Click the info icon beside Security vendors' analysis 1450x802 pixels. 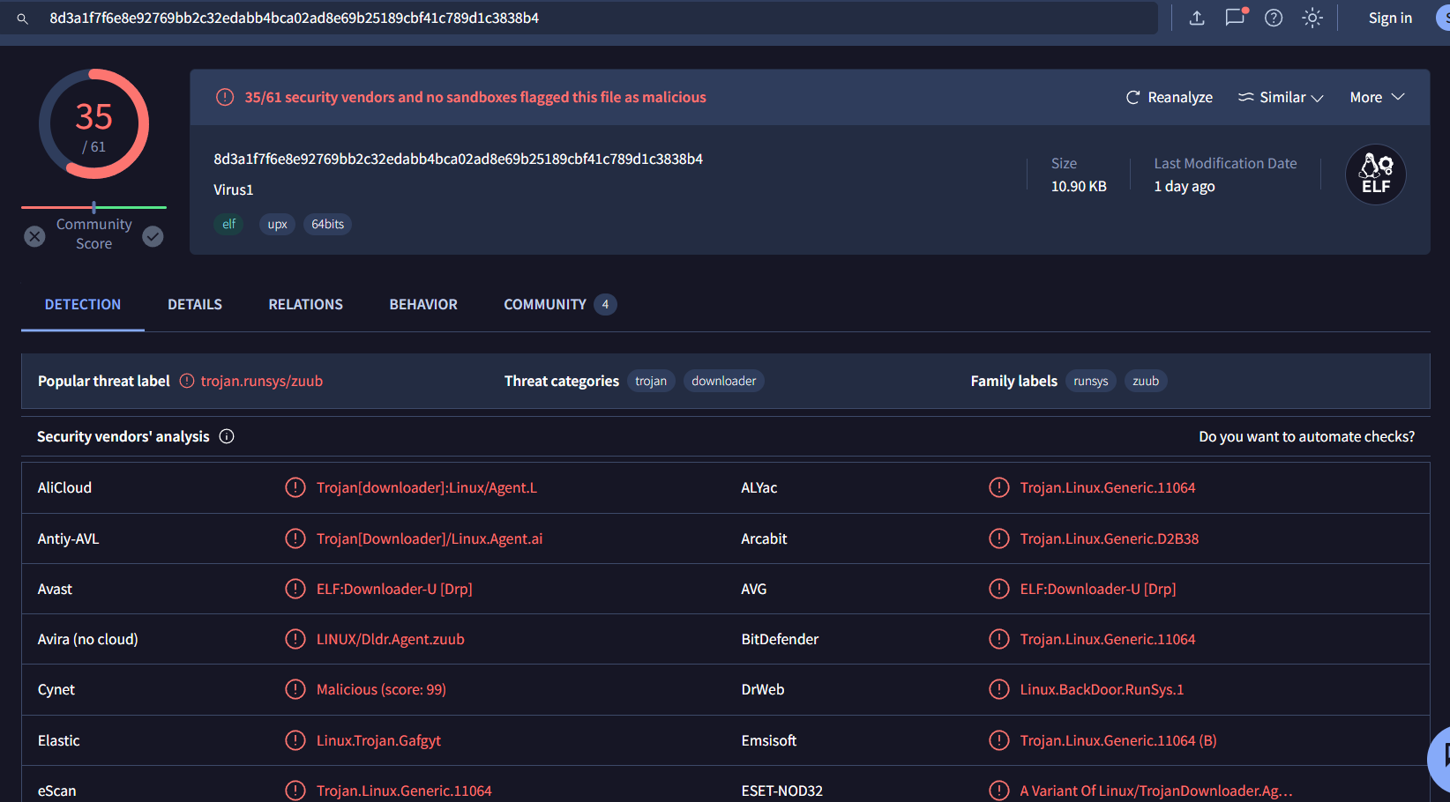[227, 436]
